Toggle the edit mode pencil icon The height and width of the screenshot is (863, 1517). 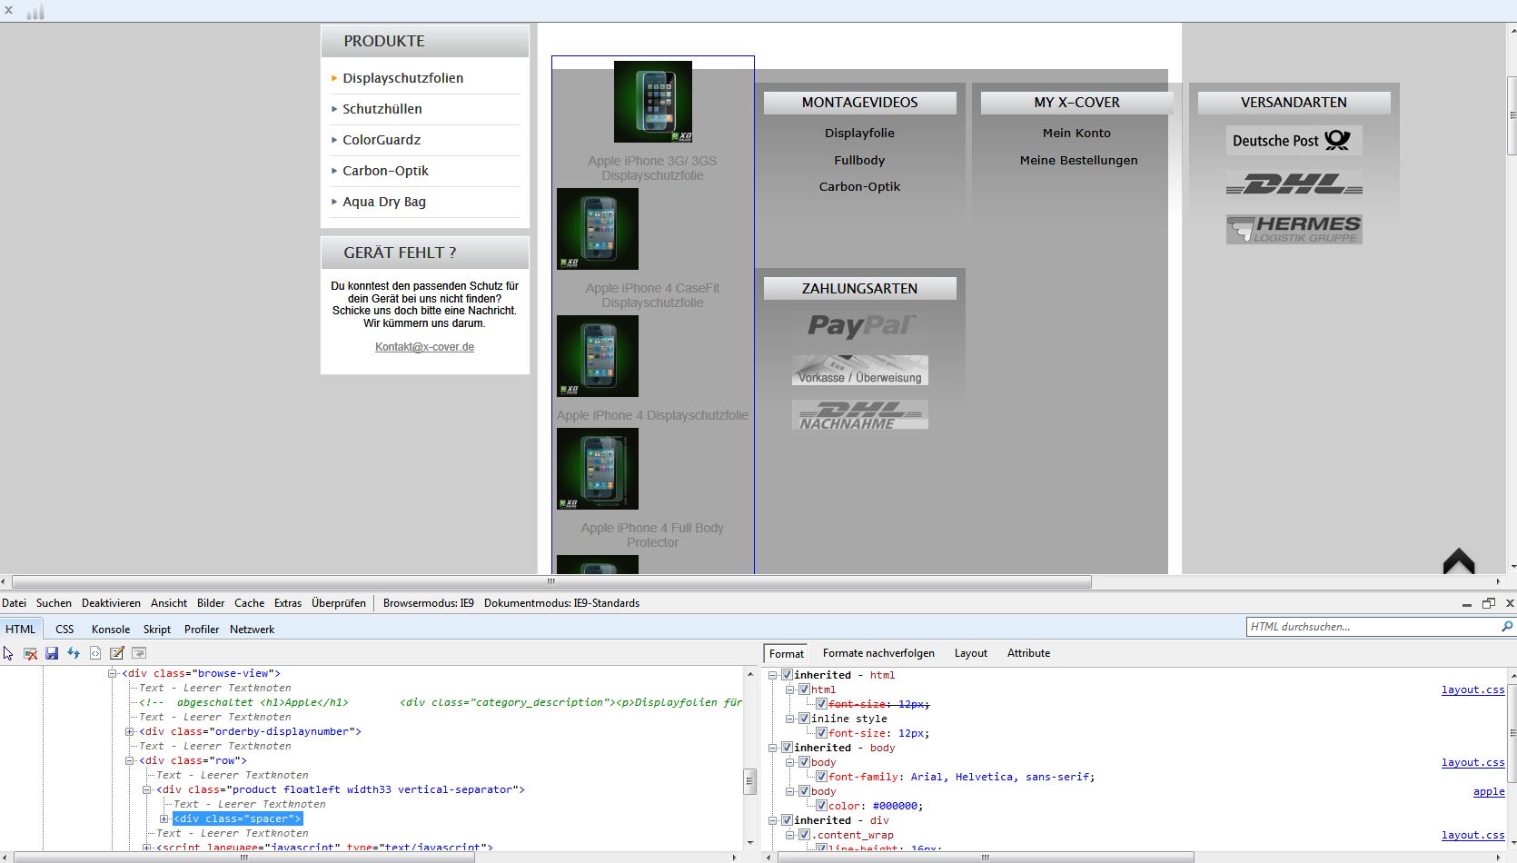pos(117,653)
